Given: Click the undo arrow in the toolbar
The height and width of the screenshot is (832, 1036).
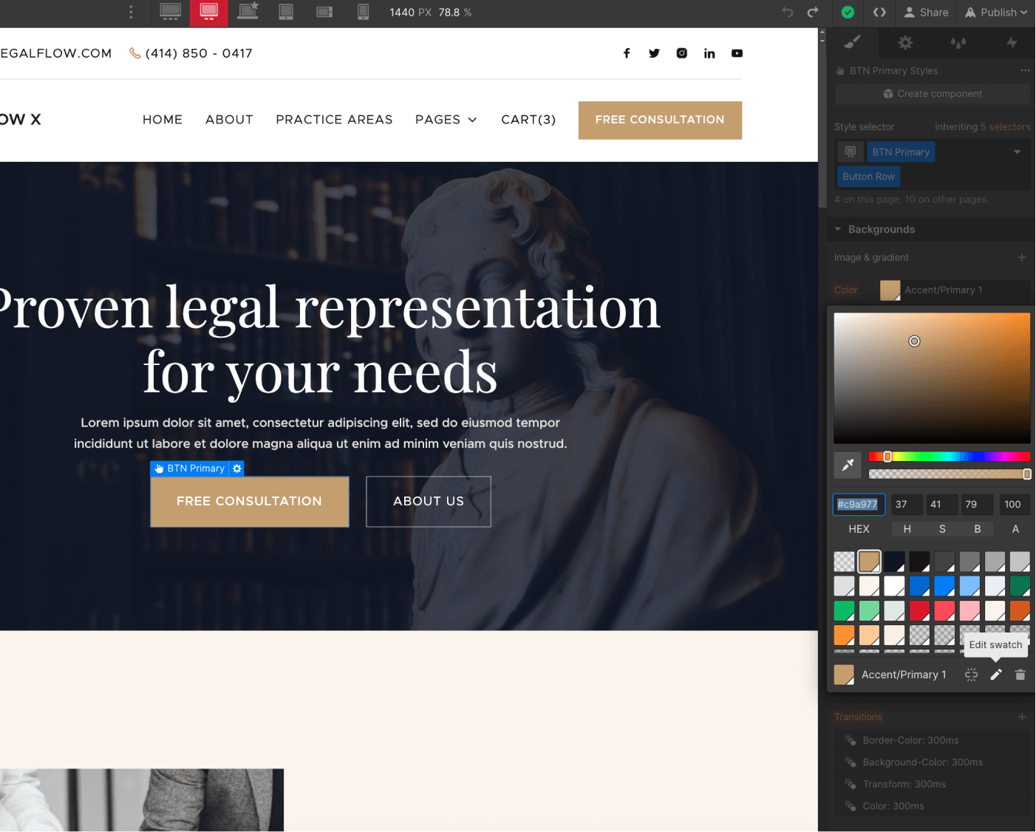Looking at the screenshot, I should point(787,13).
